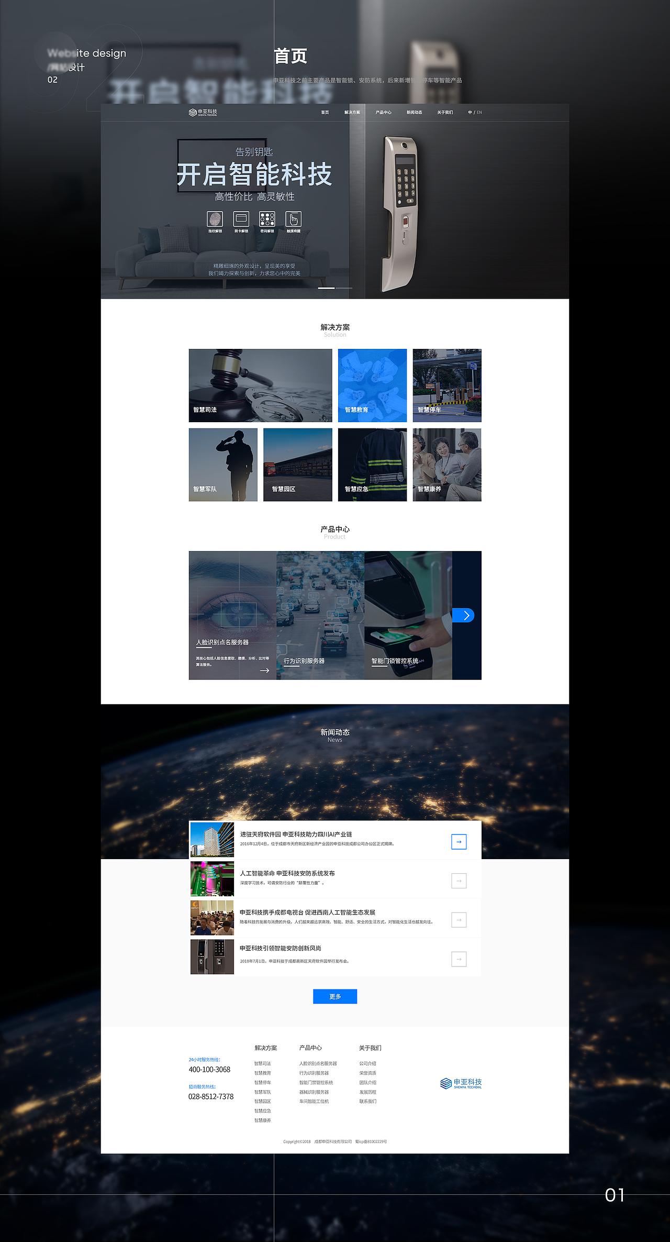Image resolution: width=670 pixels, height=1242 pixels.
Task: Click the footer link 车间智能工位机
Action: point(314,1101)
